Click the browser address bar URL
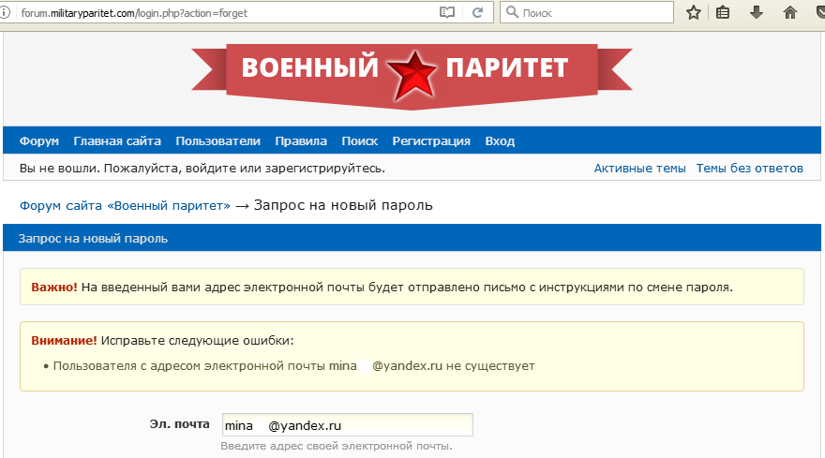 pyautogui.click(x=134, y=13)
